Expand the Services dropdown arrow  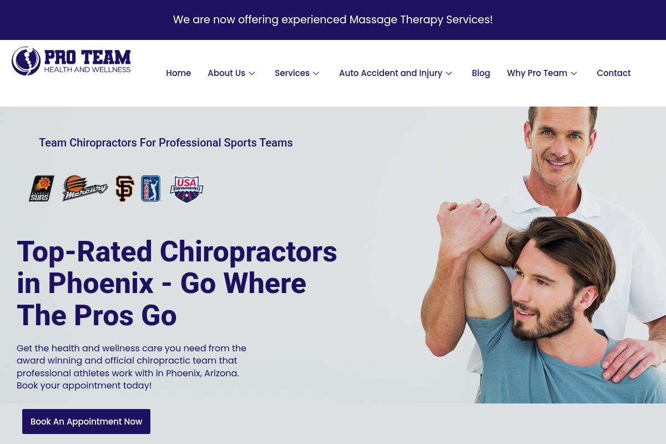(316, 73)
